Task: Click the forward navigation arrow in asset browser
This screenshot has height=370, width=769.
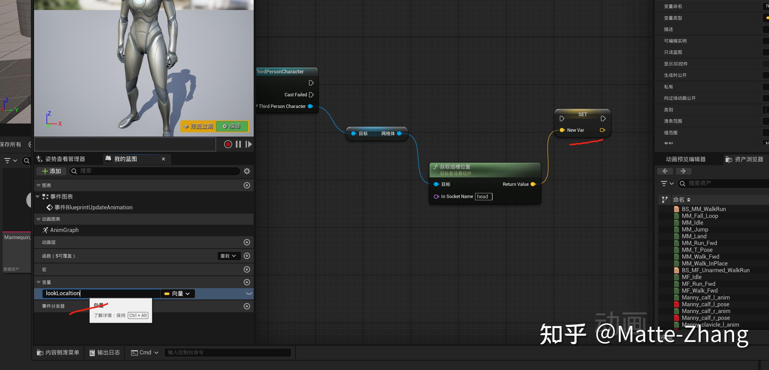Action: click(x=684, y=171)
